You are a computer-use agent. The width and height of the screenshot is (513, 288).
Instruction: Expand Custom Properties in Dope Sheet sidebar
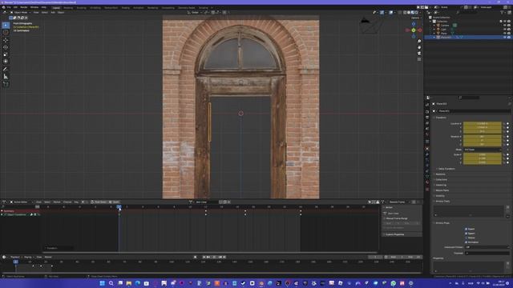394,234
